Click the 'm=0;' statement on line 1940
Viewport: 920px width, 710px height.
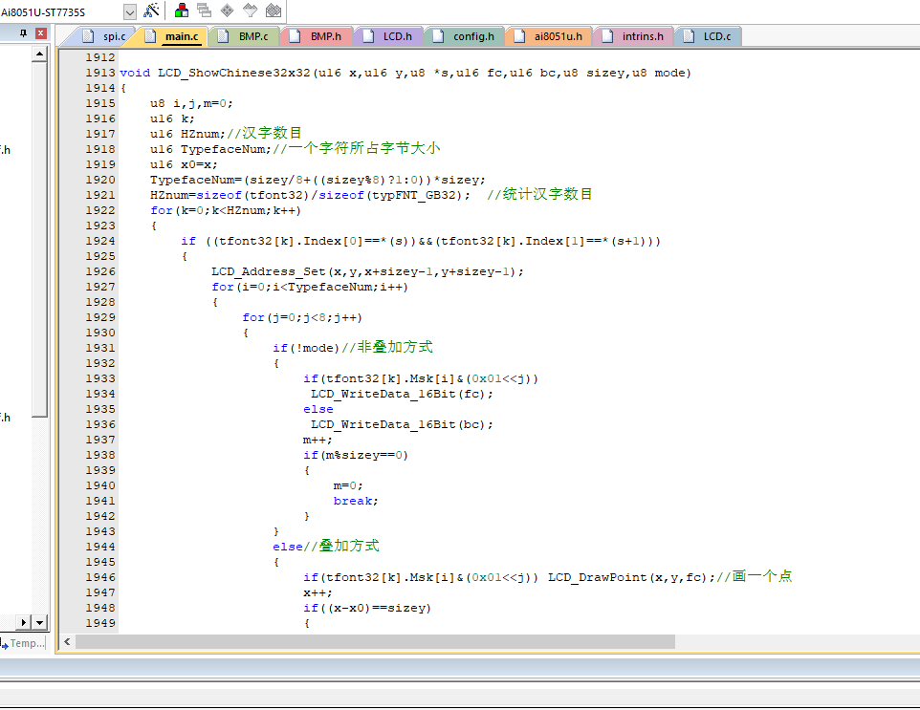[x=348, y=485]
